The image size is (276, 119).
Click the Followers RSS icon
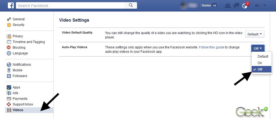pos(9,76)
